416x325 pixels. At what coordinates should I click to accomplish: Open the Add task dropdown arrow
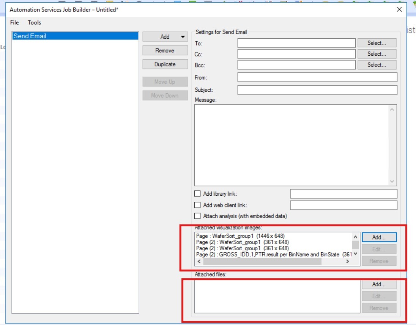click(x=183, y=37)
